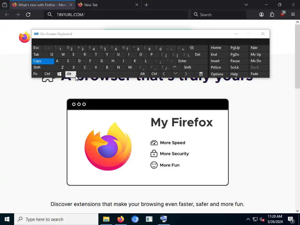Click the up arrow key on the keyboard
300x225 pixels.
[175, 67]
